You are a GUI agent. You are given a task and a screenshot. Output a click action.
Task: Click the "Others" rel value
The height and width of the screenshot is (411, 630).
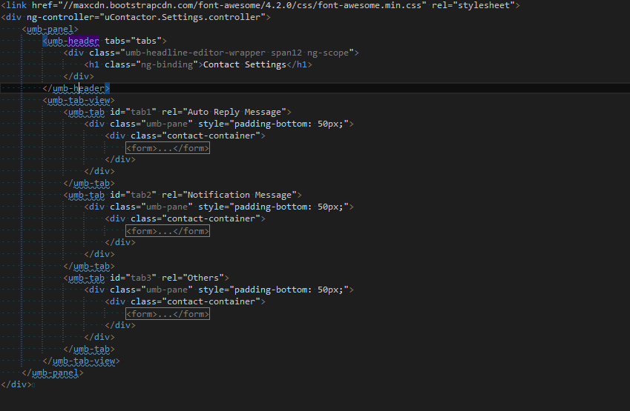point(203,278)
